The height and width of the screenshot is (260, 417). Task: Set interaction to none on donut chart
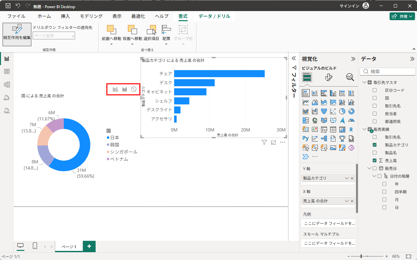pos(133,89)
